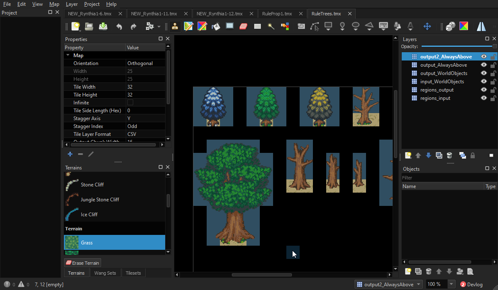Open the Layer menu

click(72, 4)
